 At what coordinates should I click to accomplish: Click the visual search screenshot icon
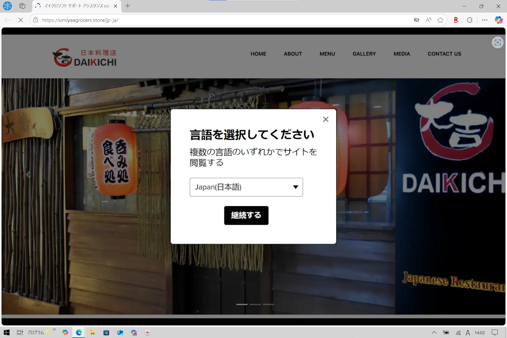click(x=498, y=42)
